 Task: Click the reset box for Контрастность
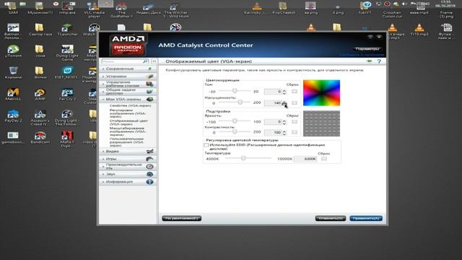pyautogui.click(x=295, y=132)
